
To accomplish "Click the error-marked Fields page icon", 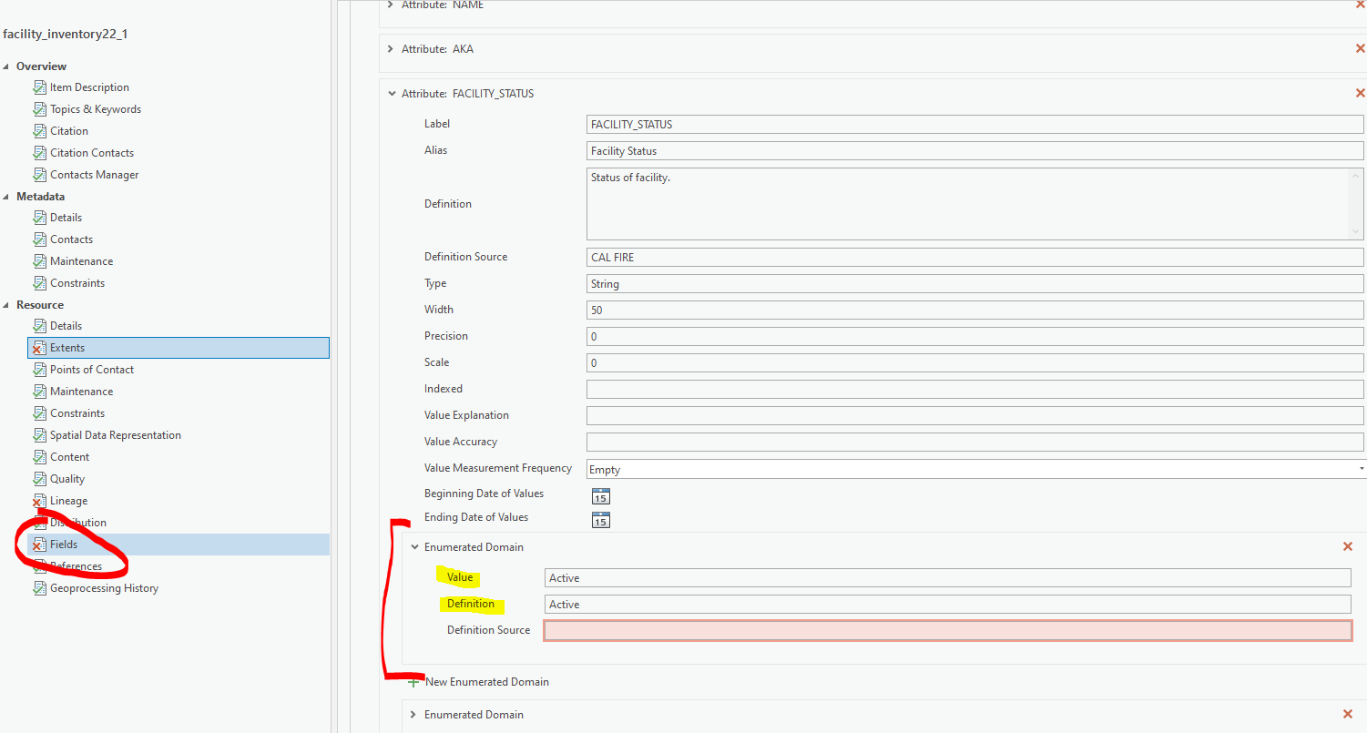I will tap(38, 544).
